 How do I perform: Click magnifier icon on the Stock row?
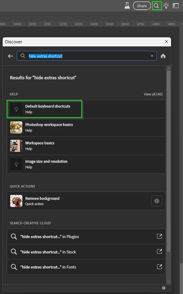[14, 252]
